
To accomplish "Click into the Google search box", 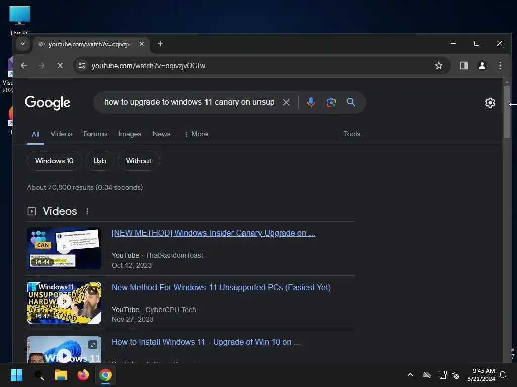I will point(189,102).
